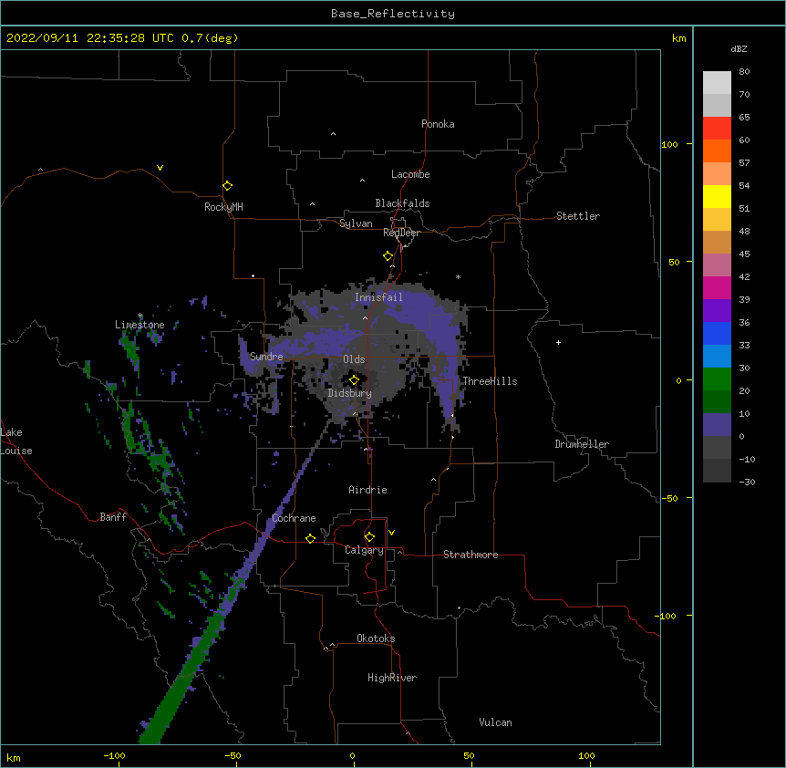Click the 100 tick on bottom axis
Viewport: 786px width, 768px height.
pyautogui.click(x=586, y=755)
